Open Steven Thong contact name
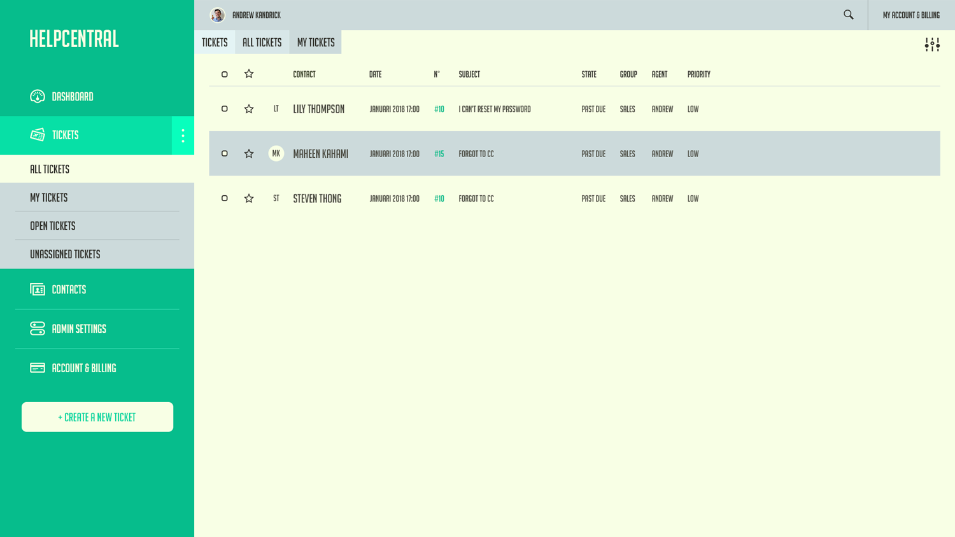This screenshot has height=537, width=955. tap(317, 199)
